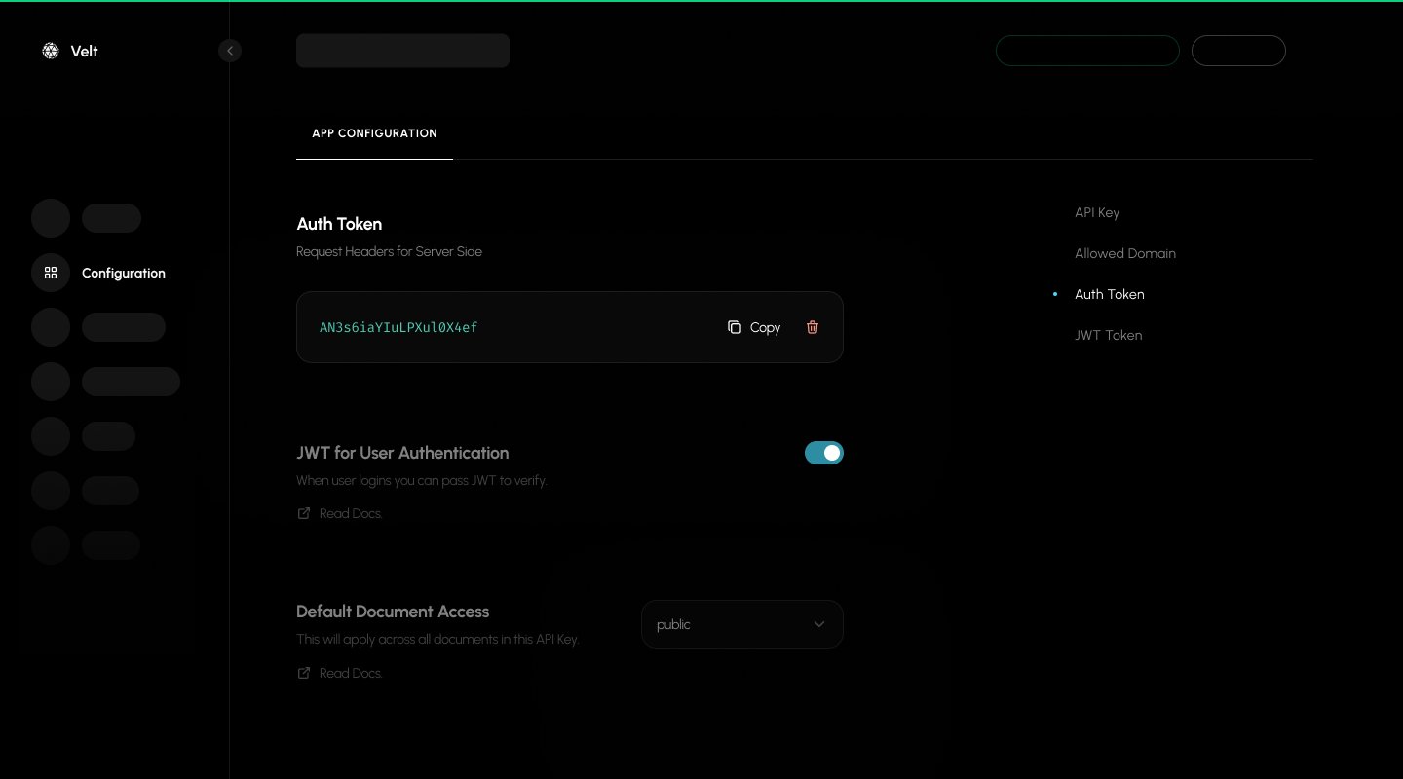Click Request Headers for Server Side text
Viewport: 1403px width, 779px height.
coord(389,251)
